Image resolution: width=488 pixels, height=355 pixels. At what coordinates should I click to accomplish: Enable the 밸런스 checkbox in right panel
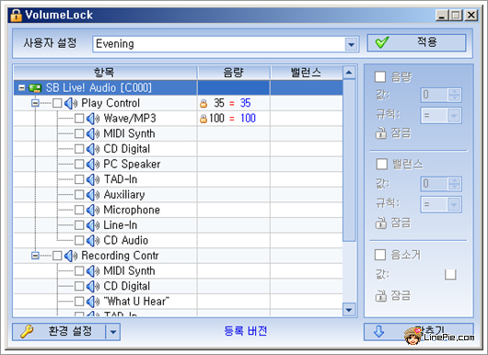(x=381, y=164)
